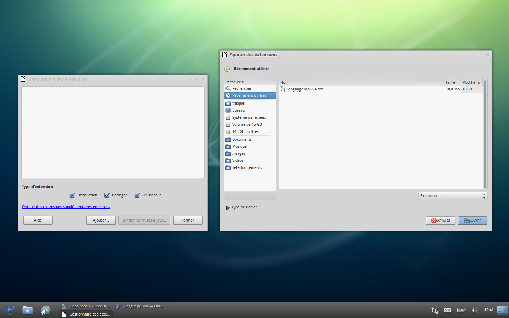This screenshot has width=509, height=318.
Task: Click the Images folder icon
Action: (228, 153)
